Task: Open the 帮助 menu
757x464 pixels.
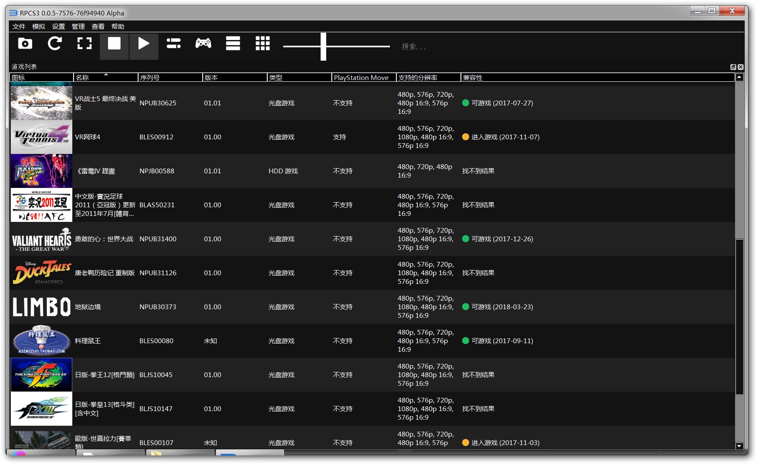Action: click(x=118, y=27)
